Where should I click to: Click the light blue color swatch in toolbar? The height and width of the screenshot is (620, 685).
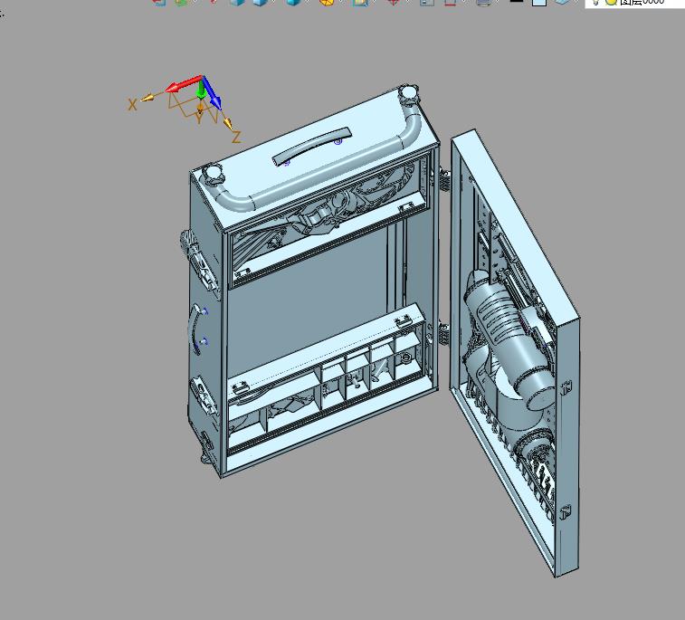pos(539,2)
